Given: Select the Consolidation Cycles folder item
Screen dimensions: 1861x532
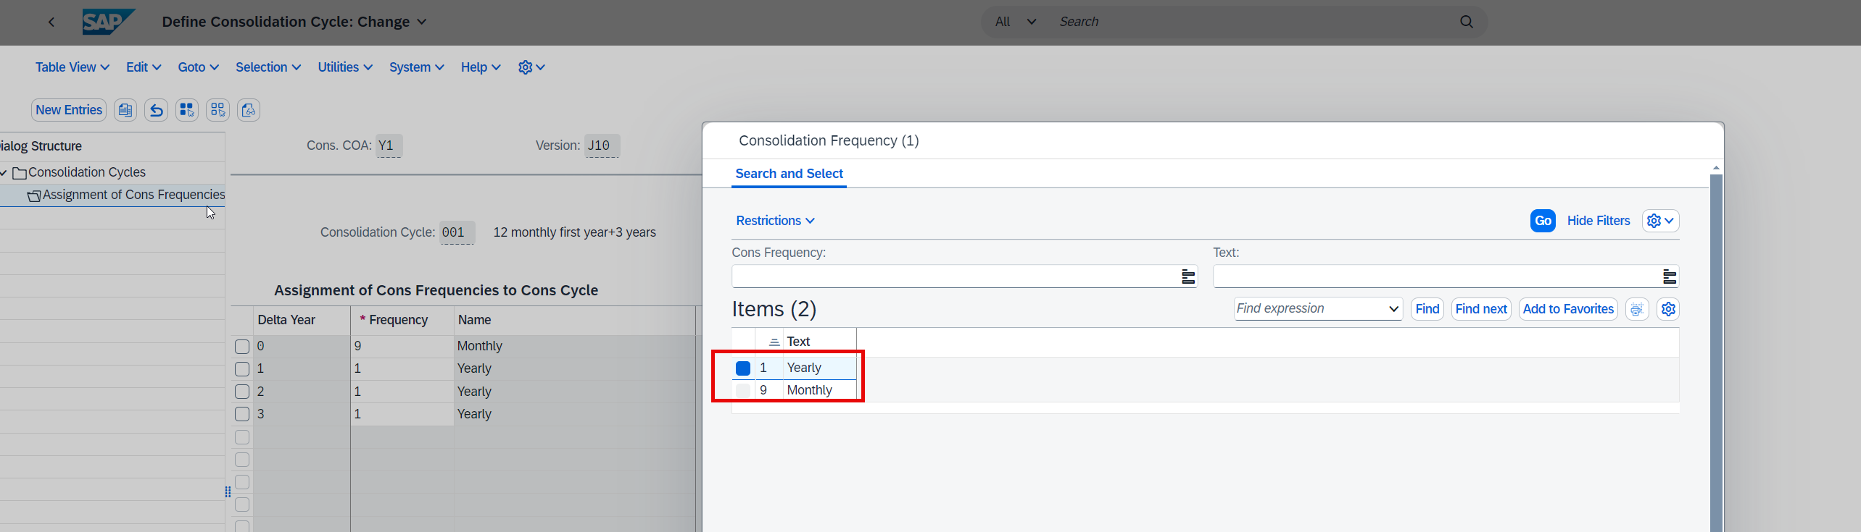Looking at the screenshot, I should (80, 172).
